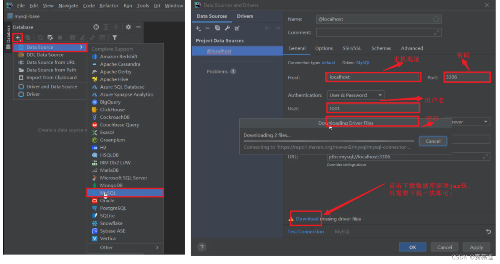500x264 pixels.
Task: Open the password save dropdown
Action: pos(467,122)
